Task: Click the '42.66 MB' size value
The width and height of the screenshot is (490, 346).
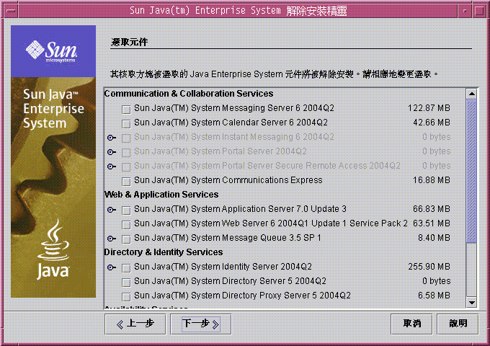Action: (431, 123)
